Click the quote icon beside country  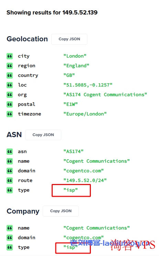point(10,75)
